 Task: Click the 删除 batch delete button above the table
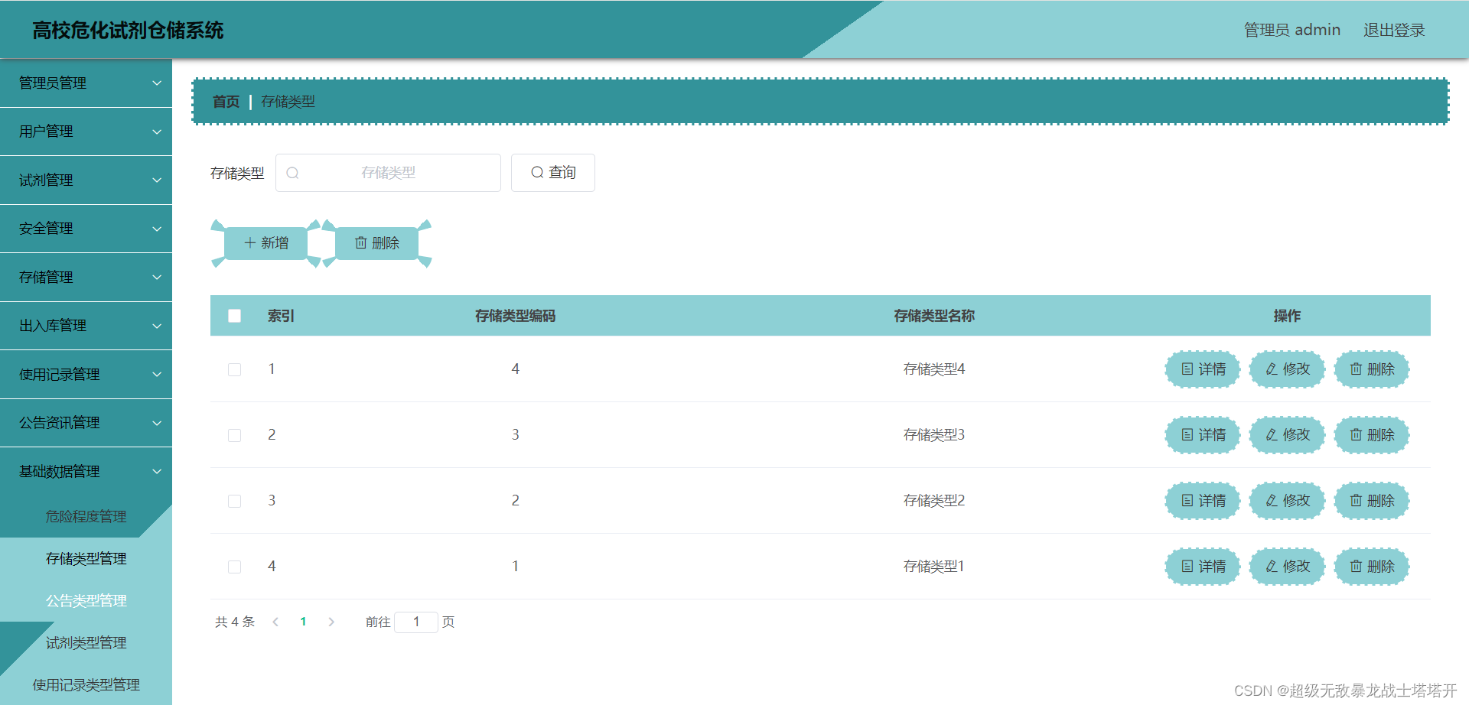[376, 243]
